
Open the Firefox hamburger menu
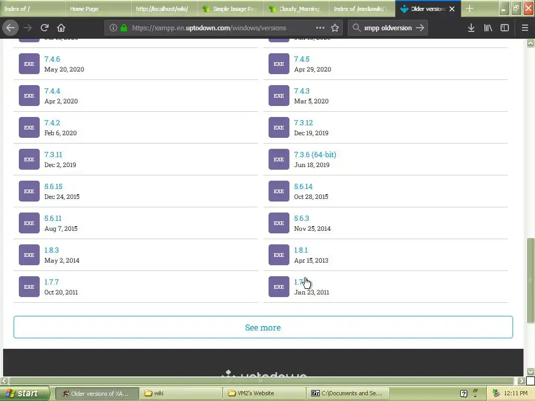(x=525, y=28)
